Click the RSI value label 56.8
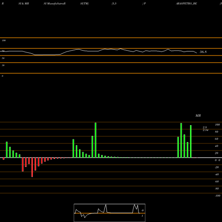Viewport: 222px width, 222px height. coord(203,52)
